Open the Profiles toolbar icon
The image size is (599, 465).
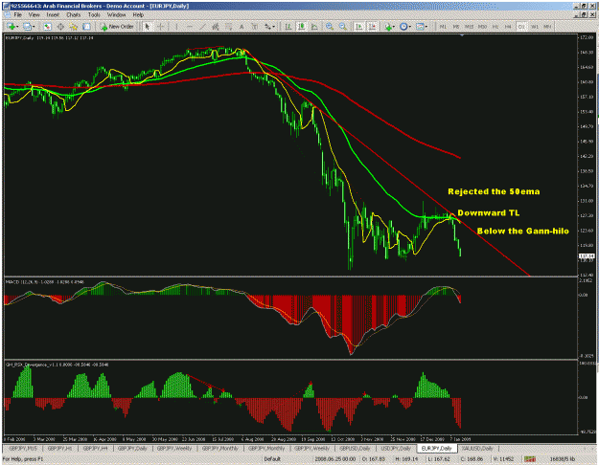pyautogui.click(x=27, y=27)
